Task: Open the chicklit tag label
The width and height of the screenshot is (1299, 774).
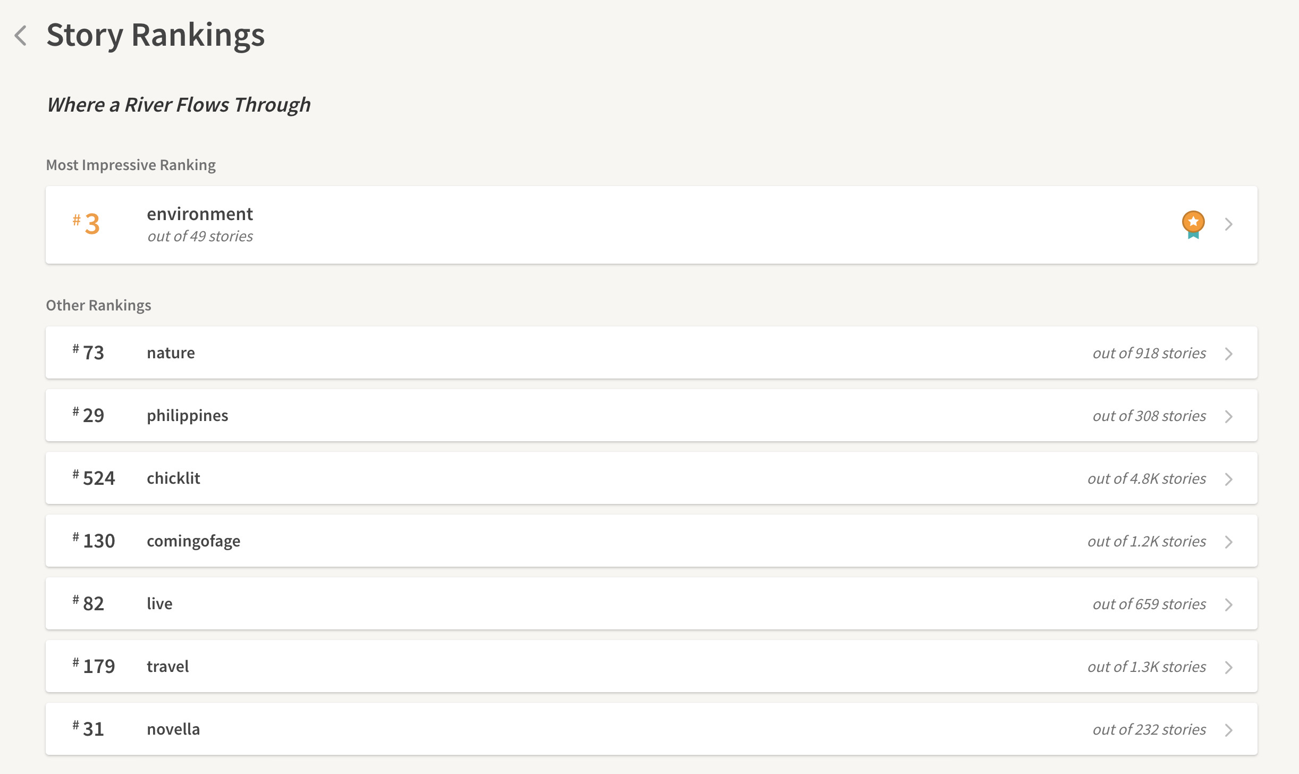Action: pos(173,478)
